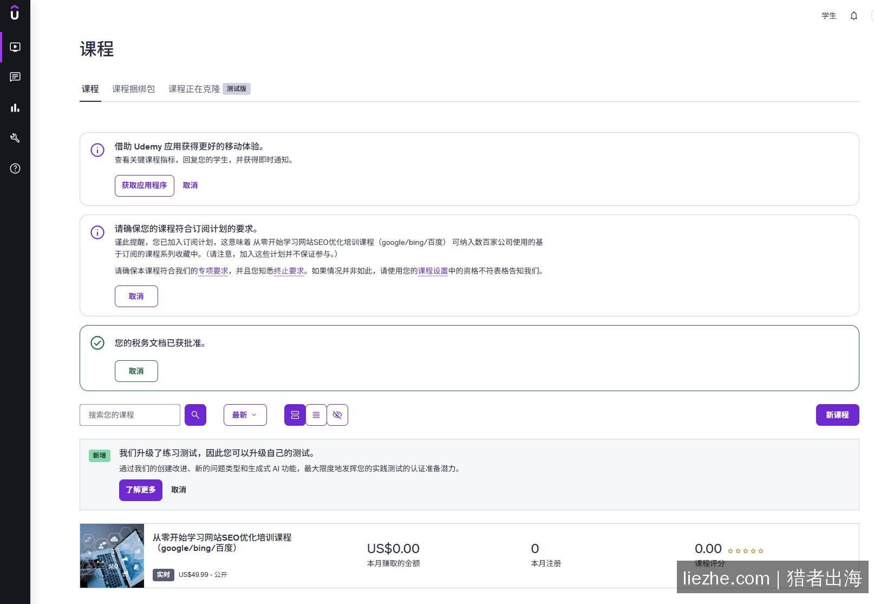874x604 pixels.
Task: Open the Resources help question mark icon
Action: tap(15, 168)
